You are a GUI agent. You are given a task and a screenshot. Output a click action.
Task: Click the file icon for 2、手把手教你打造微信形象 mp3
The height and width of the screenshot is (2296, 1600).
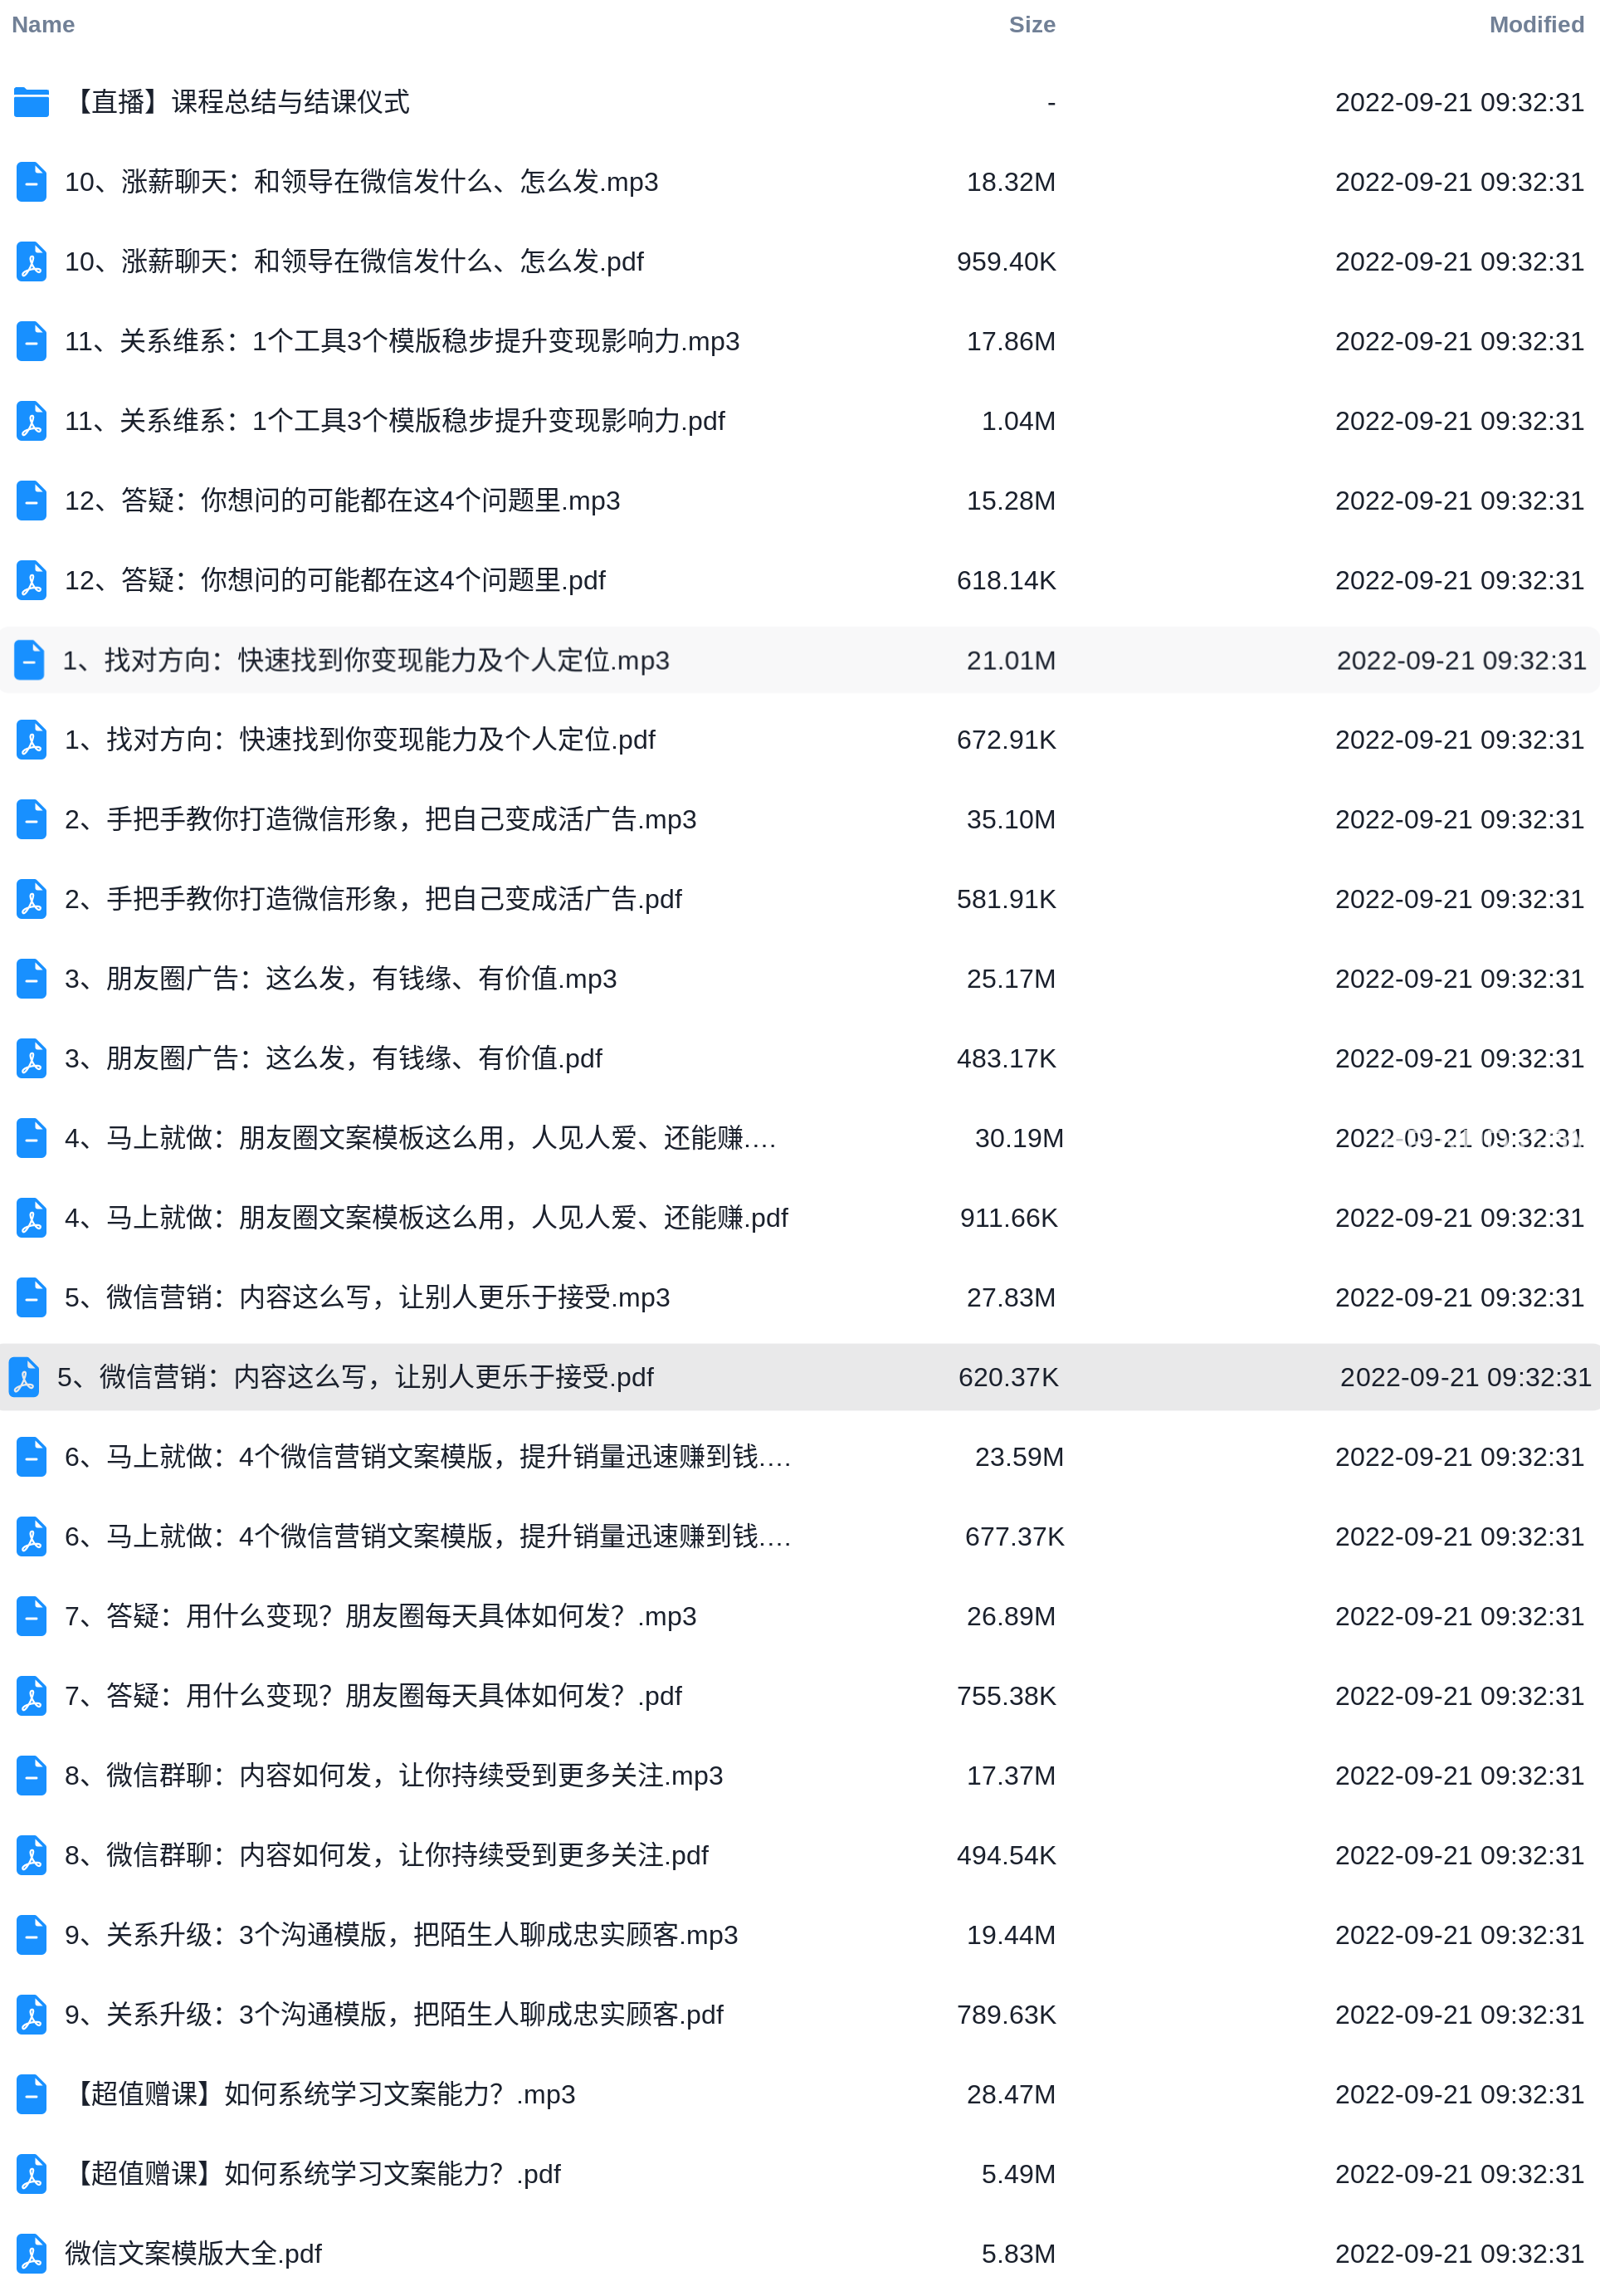[x=32, y=819]
